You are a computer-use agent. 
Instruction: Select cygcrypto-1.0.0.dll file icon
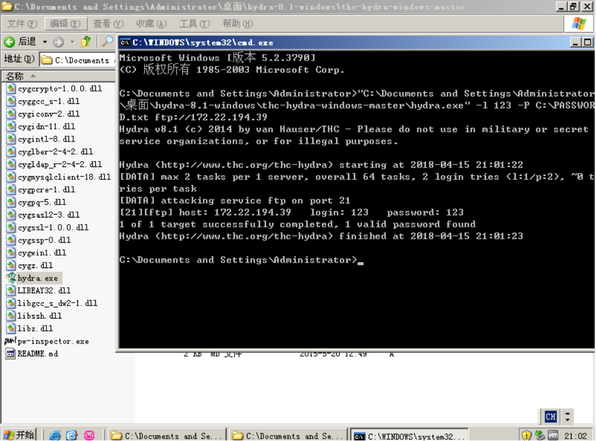point(11,89)
